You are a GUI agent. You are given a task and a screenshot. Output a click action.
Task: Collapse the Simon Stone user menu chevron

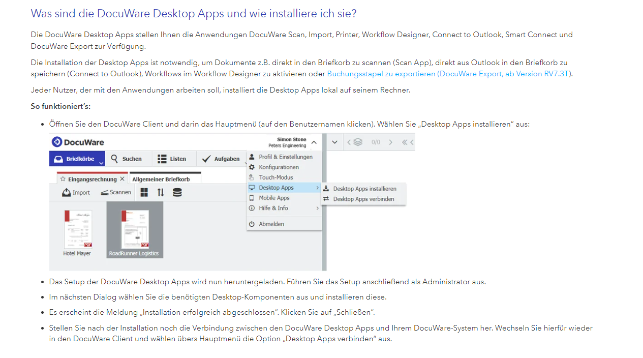coord(314,142)
